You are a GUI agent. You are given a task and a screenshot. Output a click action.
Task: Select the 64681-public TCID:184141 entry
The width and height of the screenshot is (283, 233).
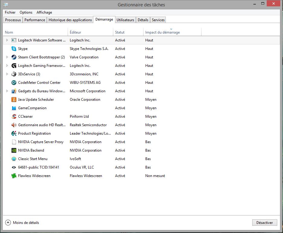(39, 167)
